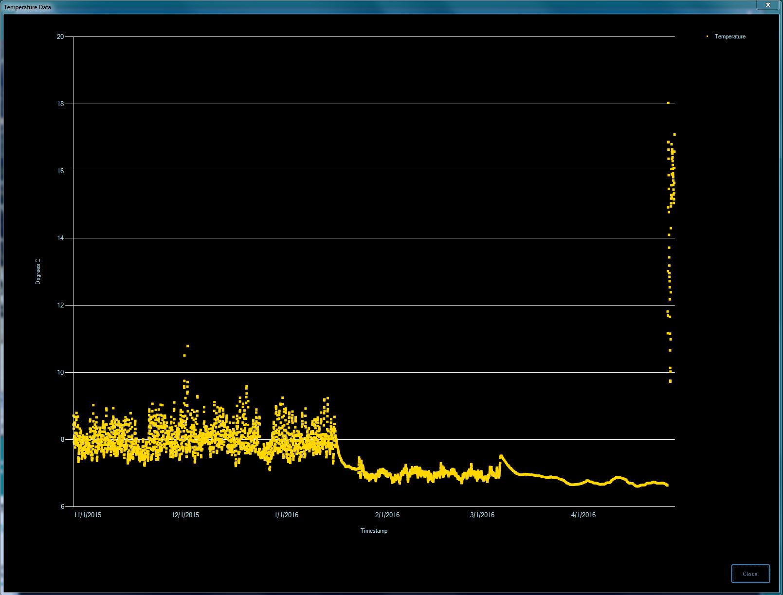
Task: Click the 18 label on the temperature axis
Action: click(x=60, y=104)
